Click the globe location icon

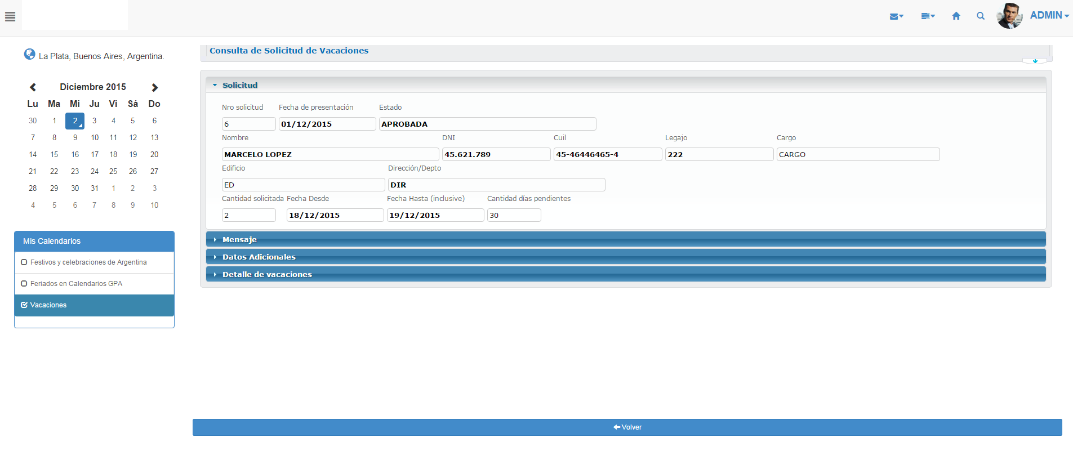click(30, 54)
